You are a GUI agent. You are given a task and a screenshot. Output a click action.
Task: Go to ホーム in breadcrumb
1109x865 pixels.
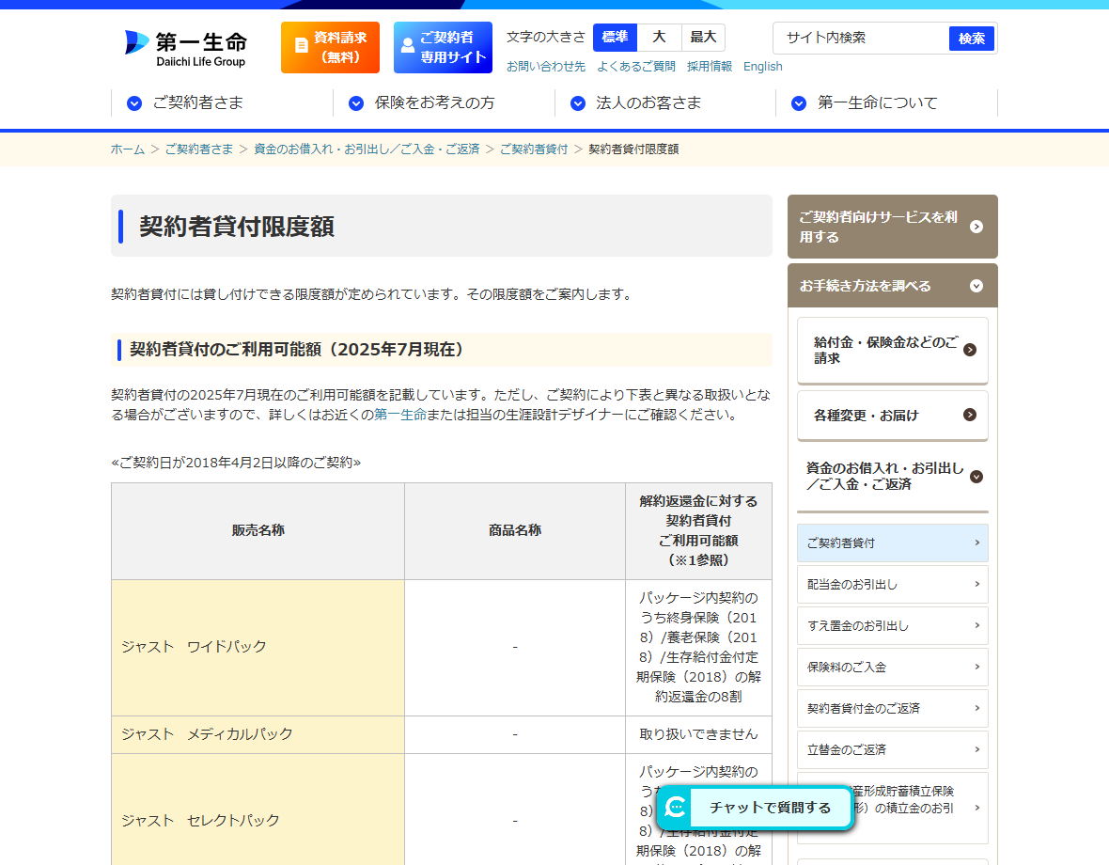pyautogui.click(x=127, y=149)
